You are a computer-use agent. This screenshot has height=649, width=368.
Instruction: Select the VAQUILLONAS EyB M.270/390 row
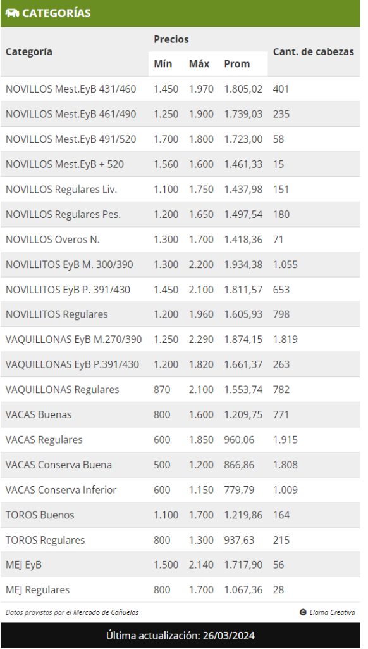pyautogui.click(x=180, y=340)
